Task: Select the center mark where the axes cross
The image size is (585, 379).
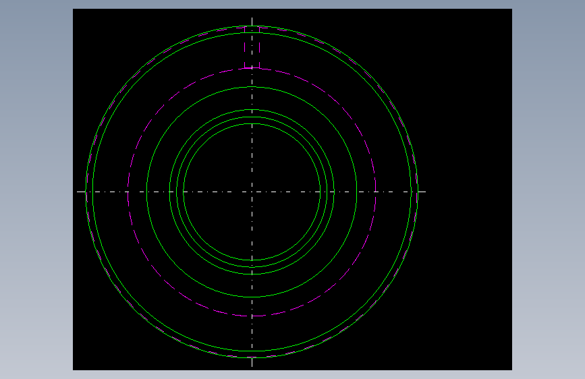Action: coord(252,192)
